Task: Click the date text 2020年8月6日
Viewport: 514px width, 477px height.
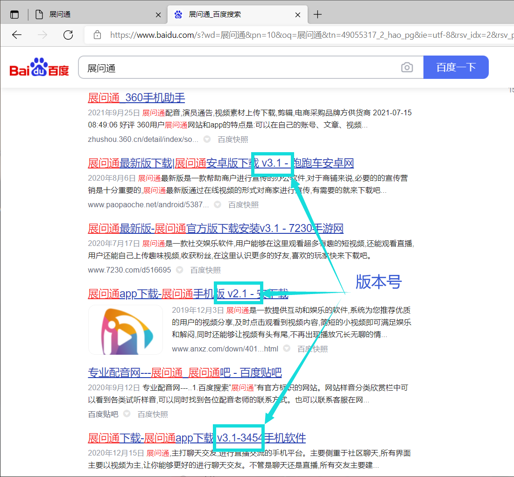Action: coord(112,178)
